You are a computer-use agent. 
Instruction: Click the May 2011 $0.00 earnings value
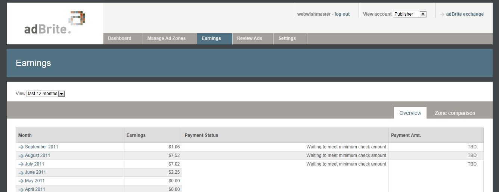174,181
